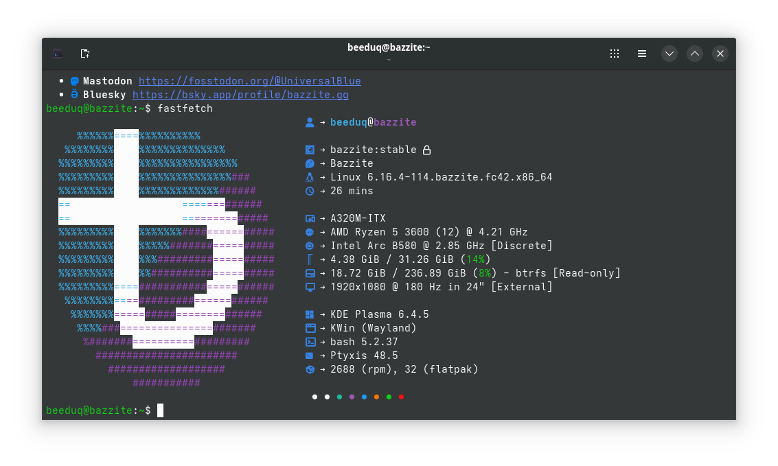Click the KDE Plasma grid icon
The height and width of the screenshot is (466, 778).
(x=310, y=314)
